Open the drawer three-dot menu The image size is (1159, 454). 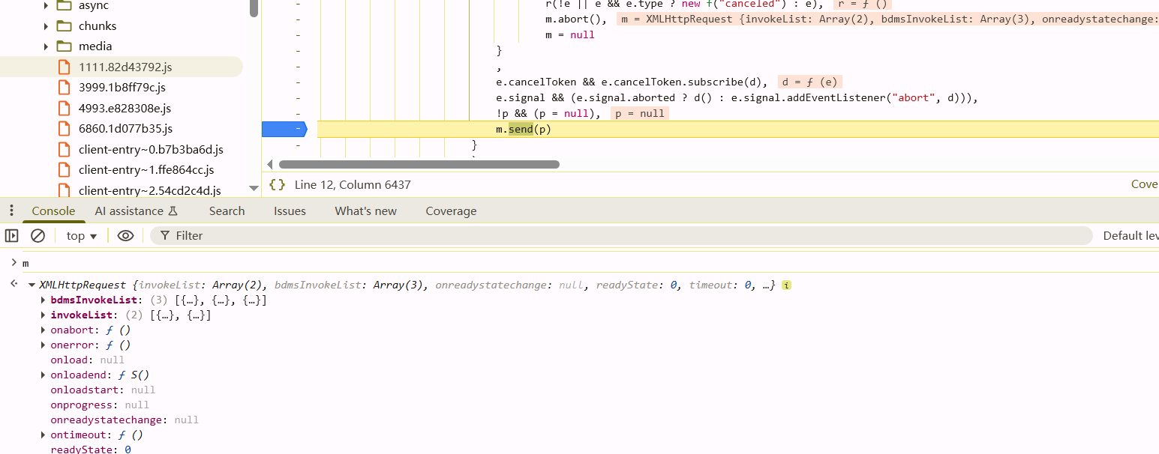[x=11, y=211]
